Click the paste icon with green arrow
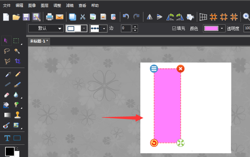 [x=93, y=17]
